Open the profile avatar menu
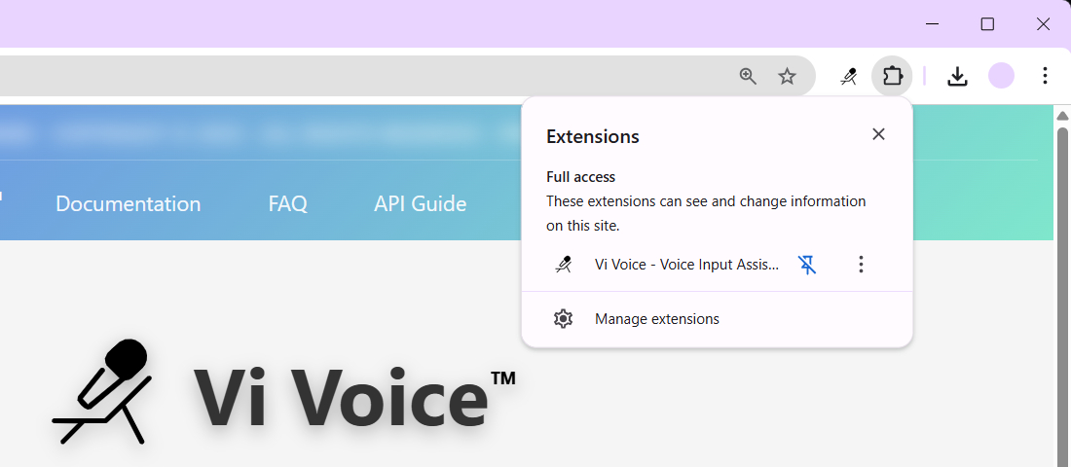Viewport: 1071px width, 467px height. (x=1001, y=76)
